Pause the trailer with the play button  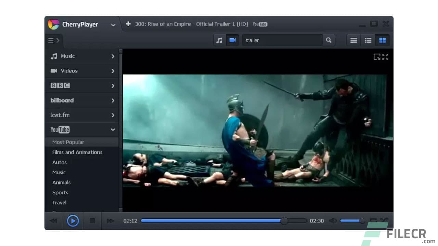pyautogui.click(x=73, y=221)
